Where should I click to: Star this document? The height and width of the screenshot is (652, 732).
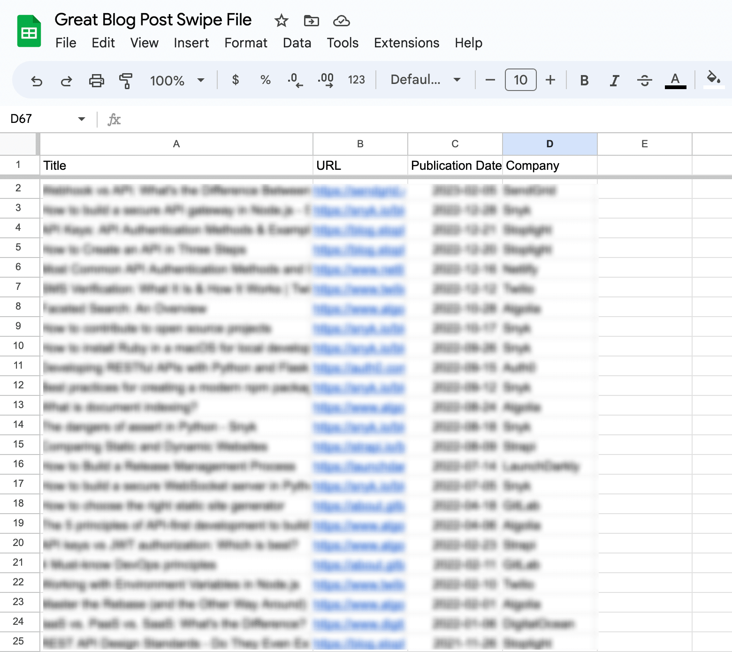click(x=281, y=21)
